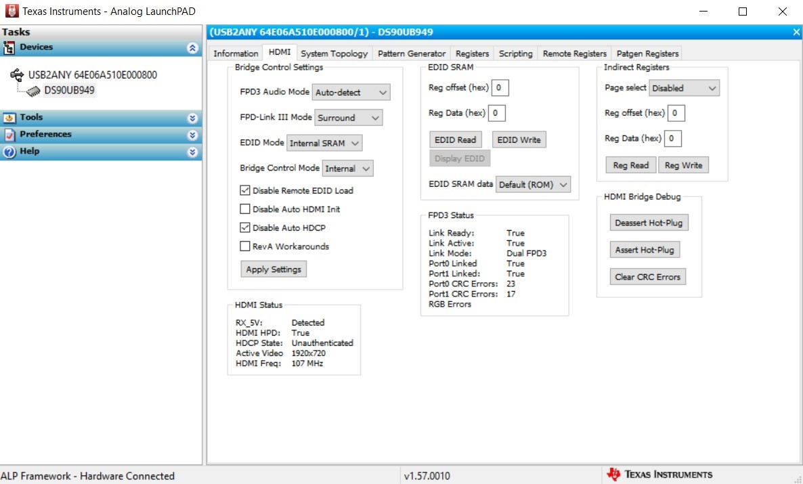
Task: Focus Indirect Registers Reg Data field
Action: [x=673, y=138]
